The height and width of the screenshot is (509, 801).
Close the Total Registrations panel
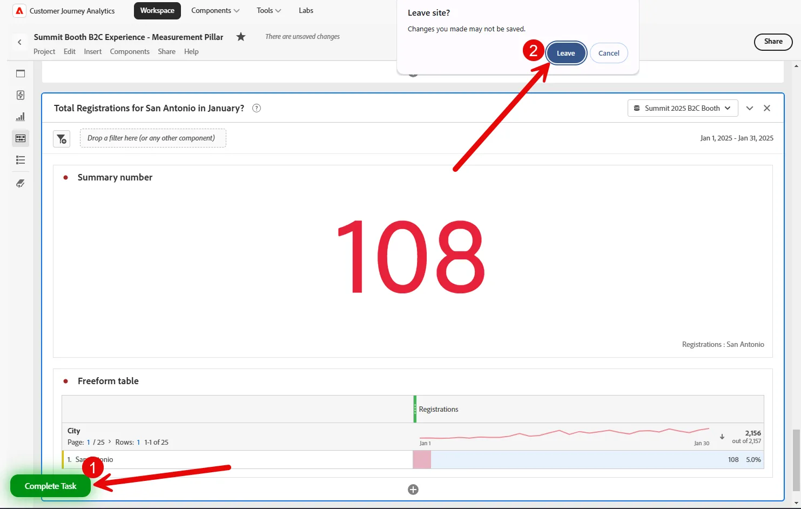[767, 108]
